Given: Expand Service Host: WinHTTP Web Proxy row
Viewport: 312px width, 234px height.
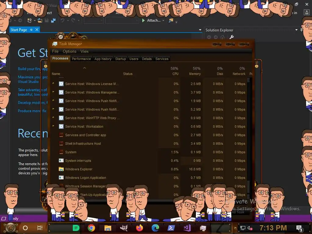Looking at the screenshot, I should point(53,118).
